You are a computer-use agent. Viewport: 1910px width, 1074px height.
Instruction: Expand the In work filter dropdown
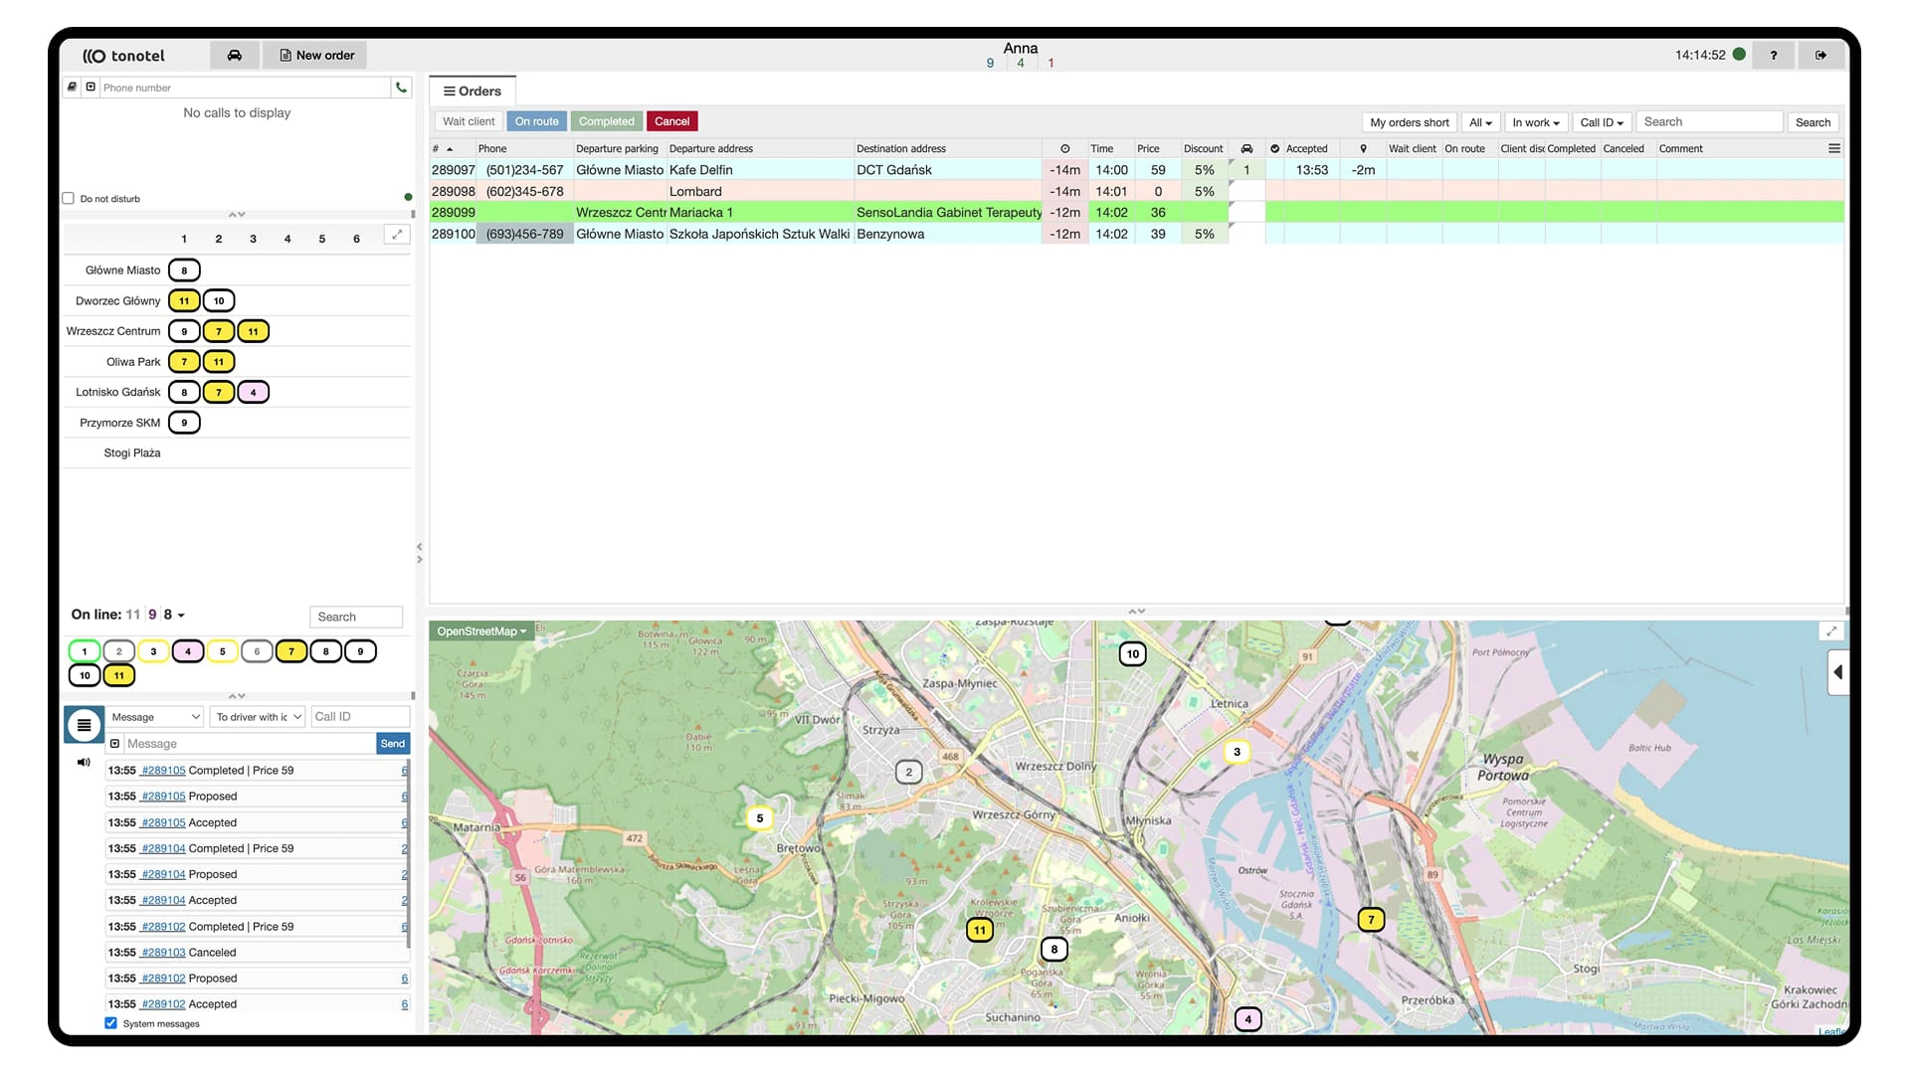(1535, 122)
